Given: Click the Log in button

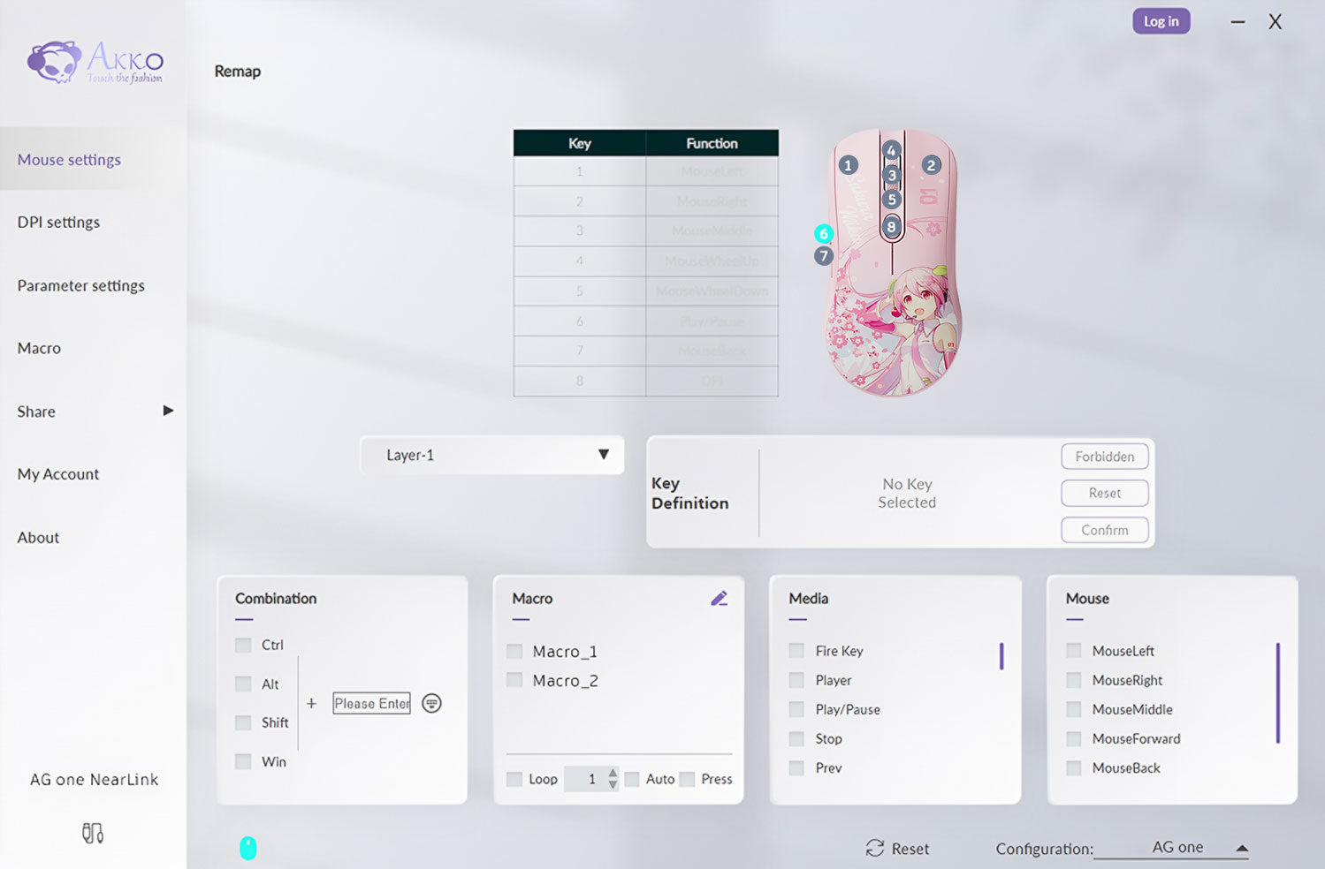Looking at the screenshot, I should coord(1161,21).
